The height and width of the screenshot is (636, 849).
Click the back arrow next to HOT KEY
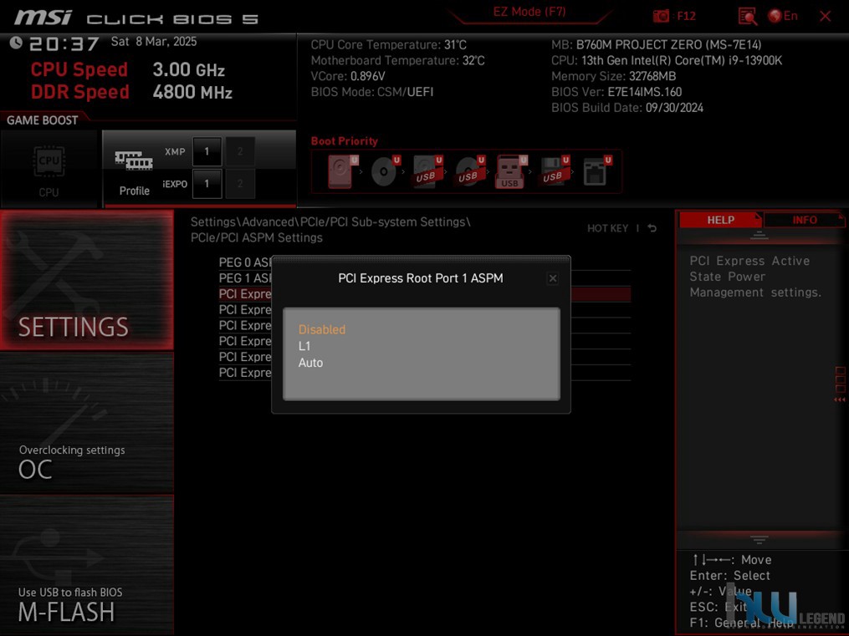click(652, 228)
